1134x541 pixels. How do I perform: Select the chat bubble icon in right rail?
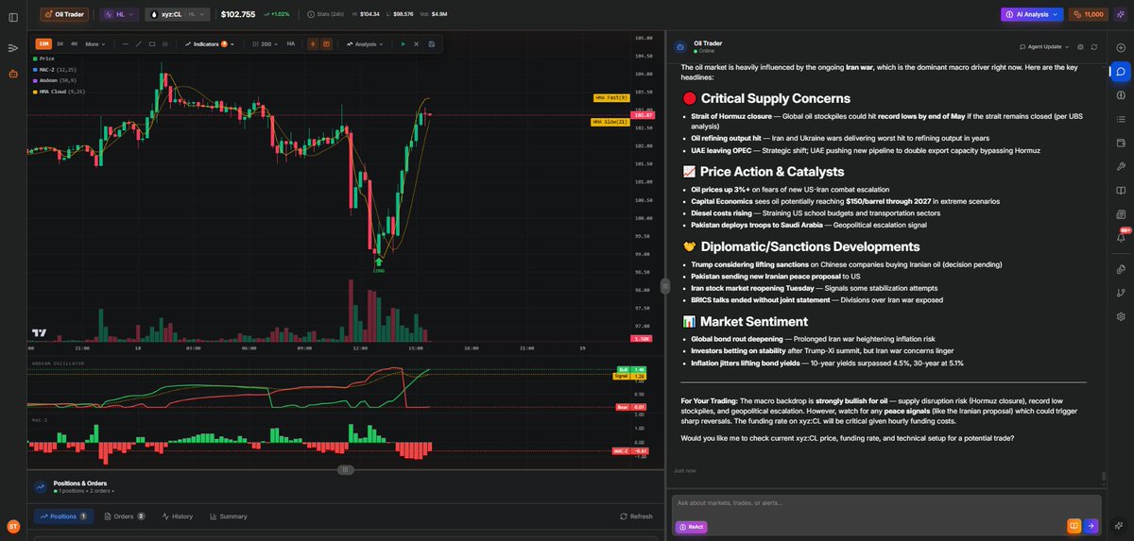1120,71
